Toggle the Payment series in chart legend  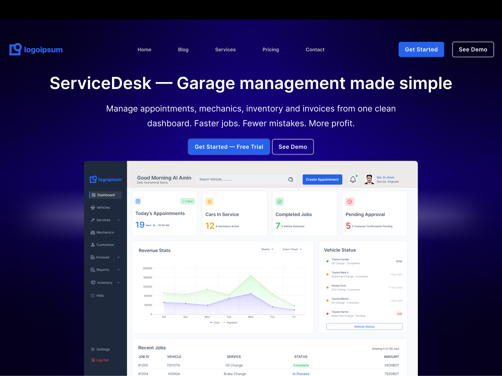pyautogui.click(x=230, y=322)
